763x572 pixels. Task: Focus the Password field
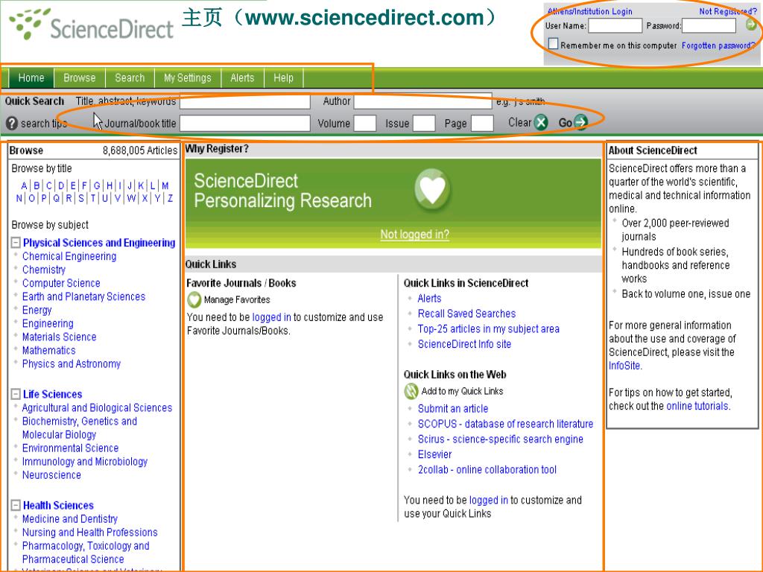pos(709,25)
